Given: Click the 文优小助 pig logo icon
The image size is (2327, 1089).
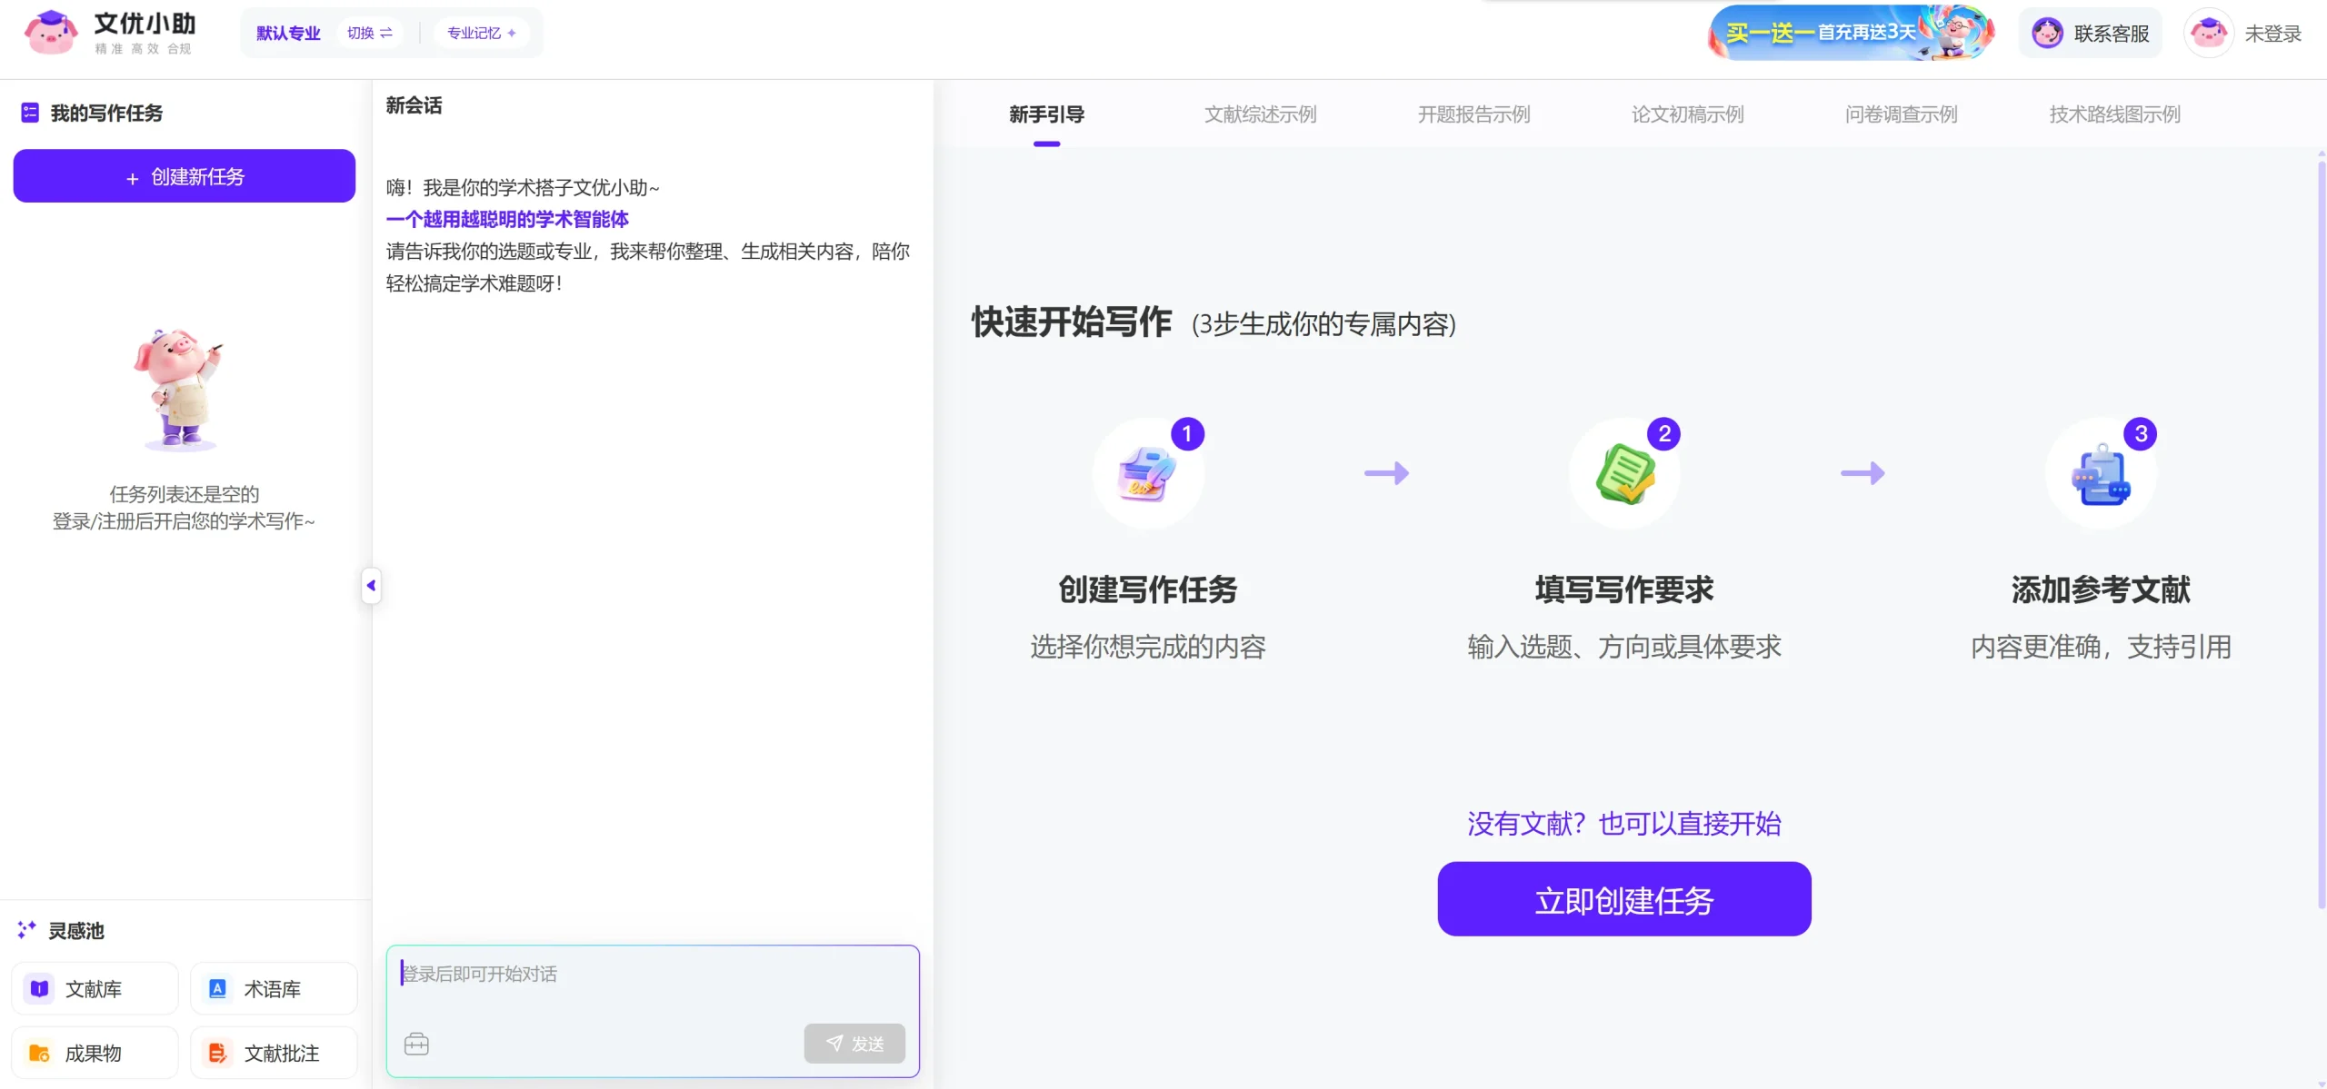Looking at the screenshot, I should click(x=51, y=33).
